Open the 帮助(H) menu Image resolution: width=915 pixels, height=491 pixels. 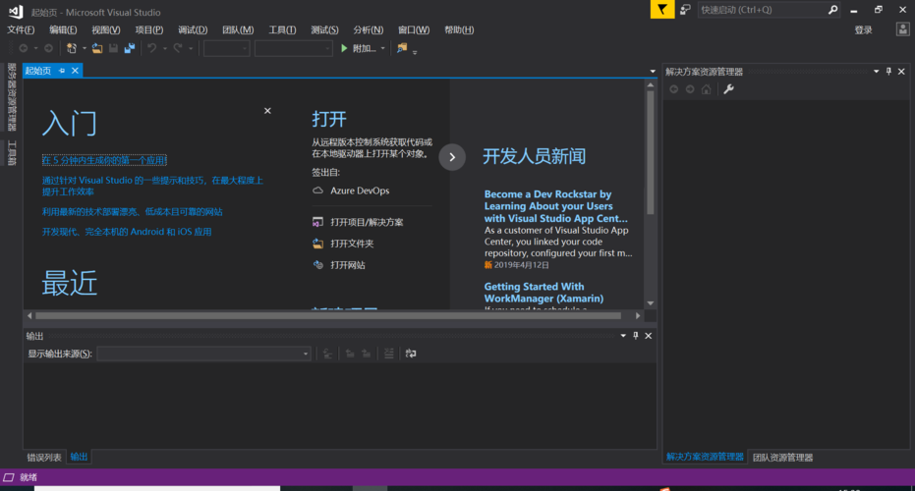pyautogui.click(x=459, y=29)
